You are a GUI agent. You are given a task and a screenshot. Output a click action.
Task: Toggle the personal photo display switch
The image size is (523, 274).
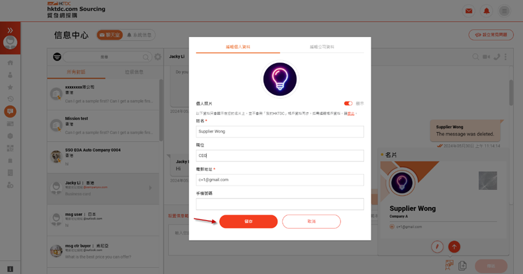coord(348,103)
